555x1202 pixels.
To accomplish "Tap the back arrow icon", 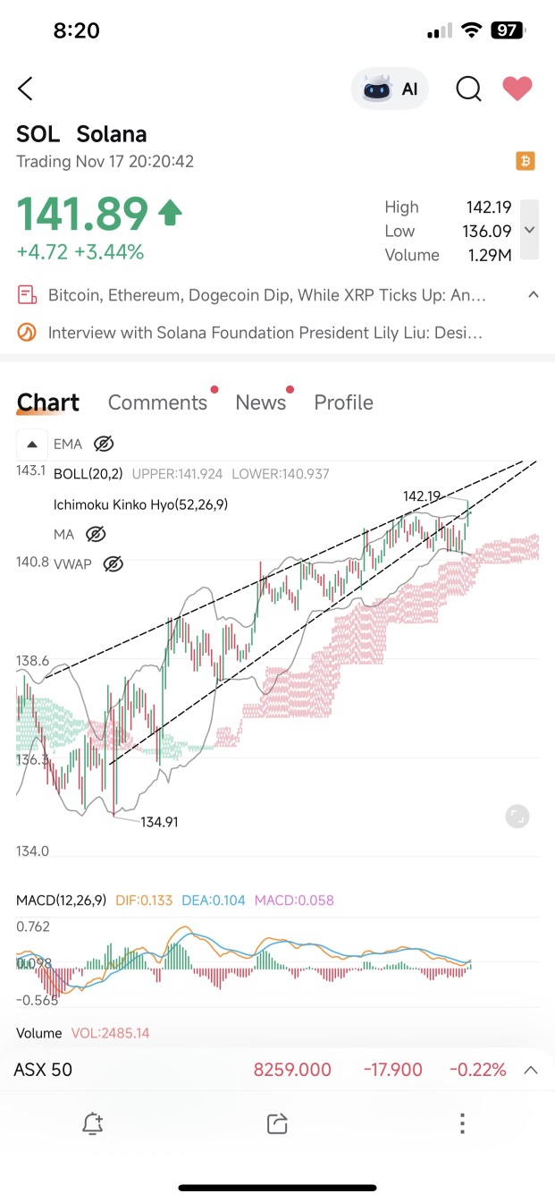I will [x=26, y=89].
